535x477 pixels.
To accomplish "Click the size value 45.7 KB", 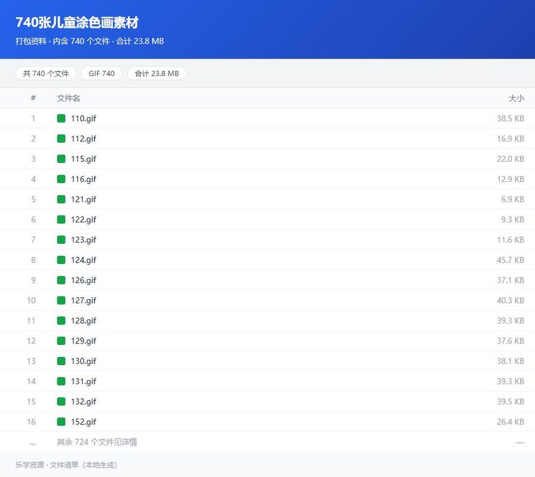I will [511, 260].
